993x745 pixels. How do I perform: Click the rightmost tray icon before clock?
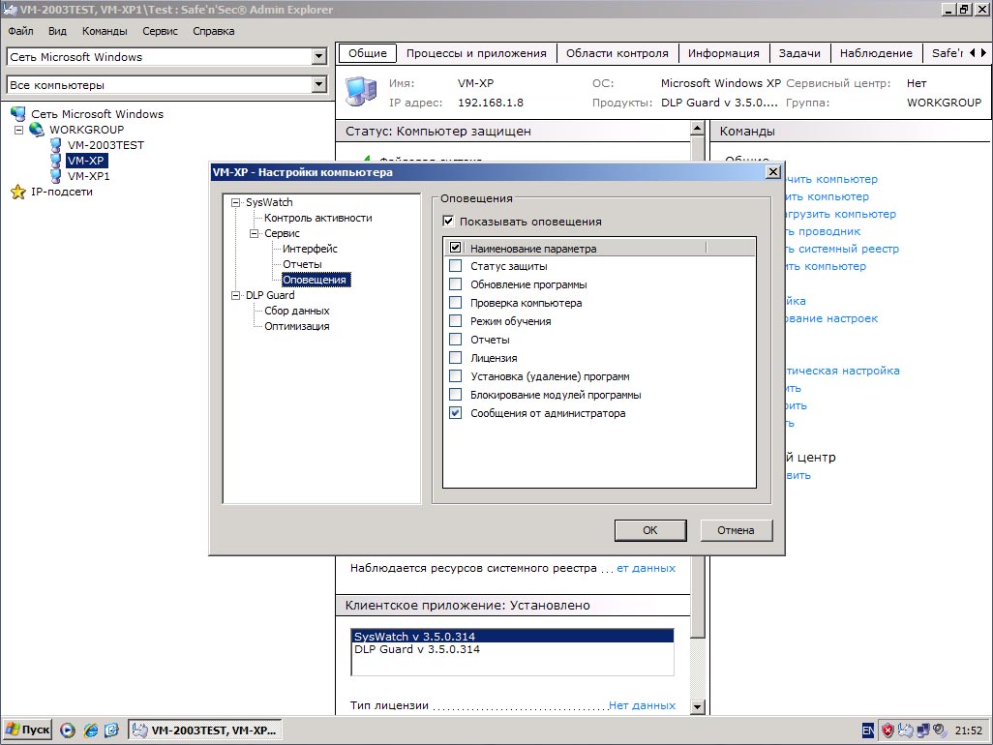pyautogui.click(x=939, y=730)
